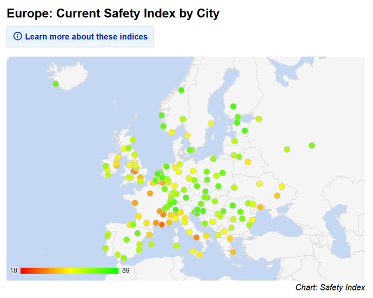Click the southernmost green dot in Spain
The height and width of the screenshot is (298, 373).
tap(124, 258)
